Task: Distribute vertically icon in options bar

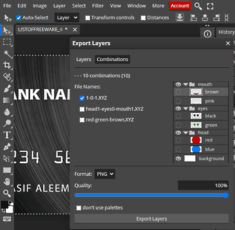Action: tap(227, 18)
